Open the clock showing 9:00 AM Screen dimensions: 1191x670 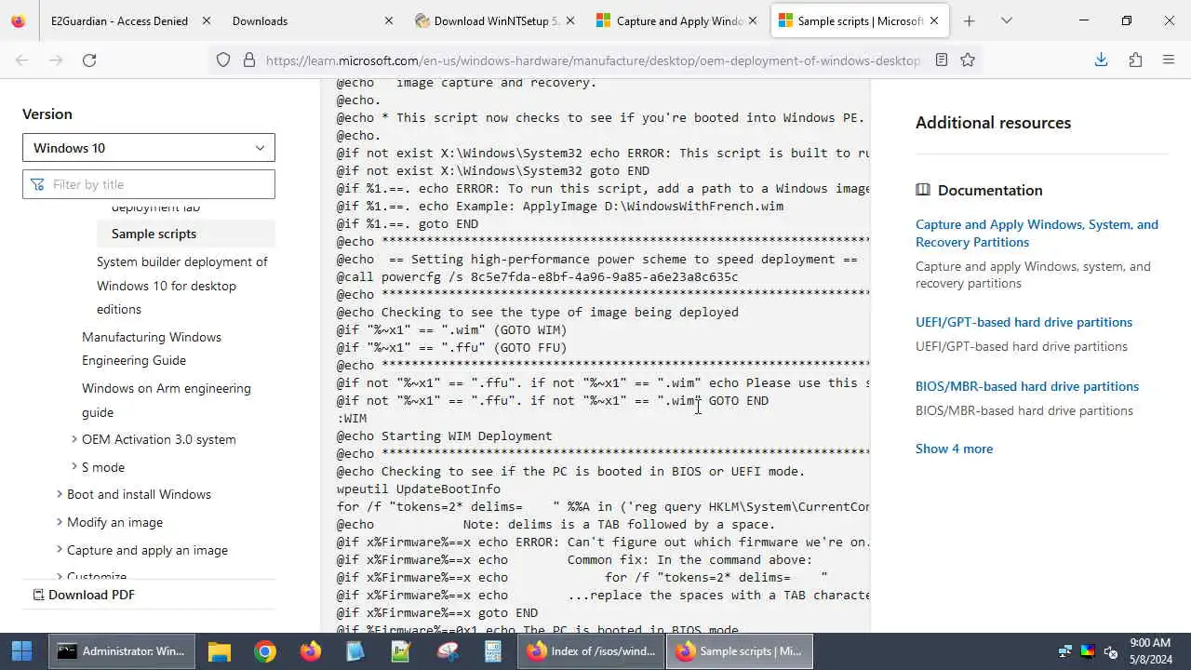point(1150,651)
